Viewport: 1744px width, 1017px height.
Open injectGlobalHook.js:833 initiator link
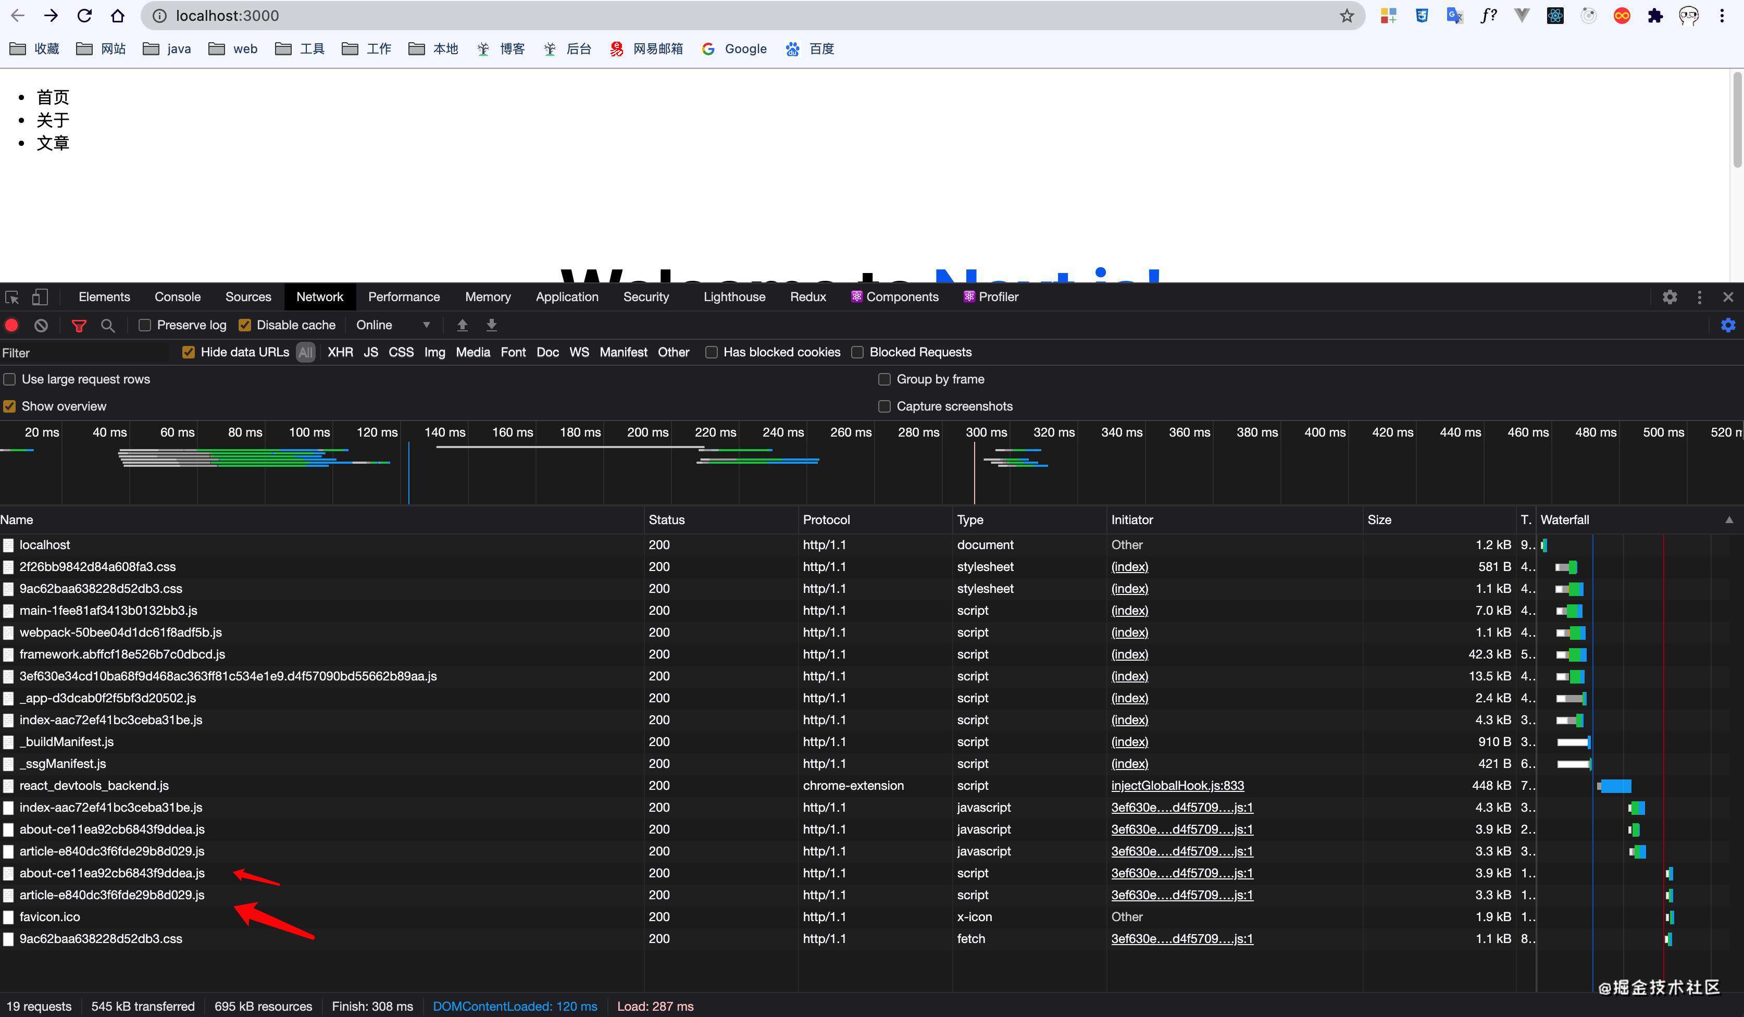point(1177,786)
